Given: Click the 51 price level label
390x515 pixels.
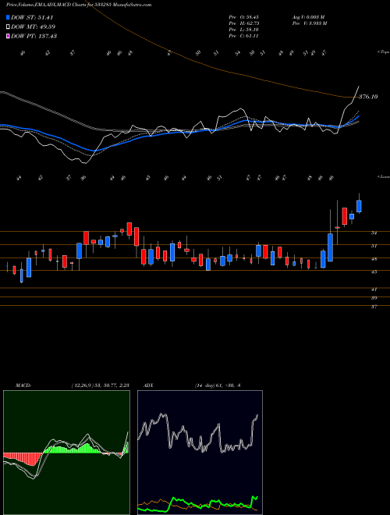Looking at the screenshot, I should coord(374,246).
